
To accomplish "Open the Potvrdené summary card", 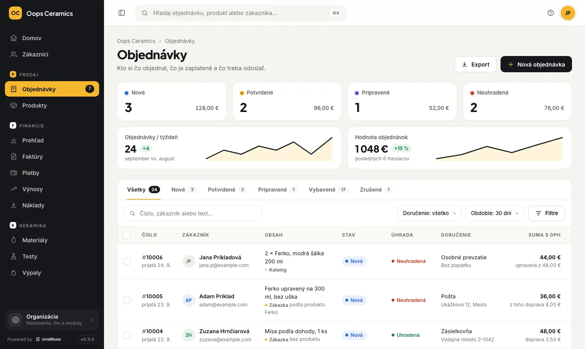I will point(287,101).
